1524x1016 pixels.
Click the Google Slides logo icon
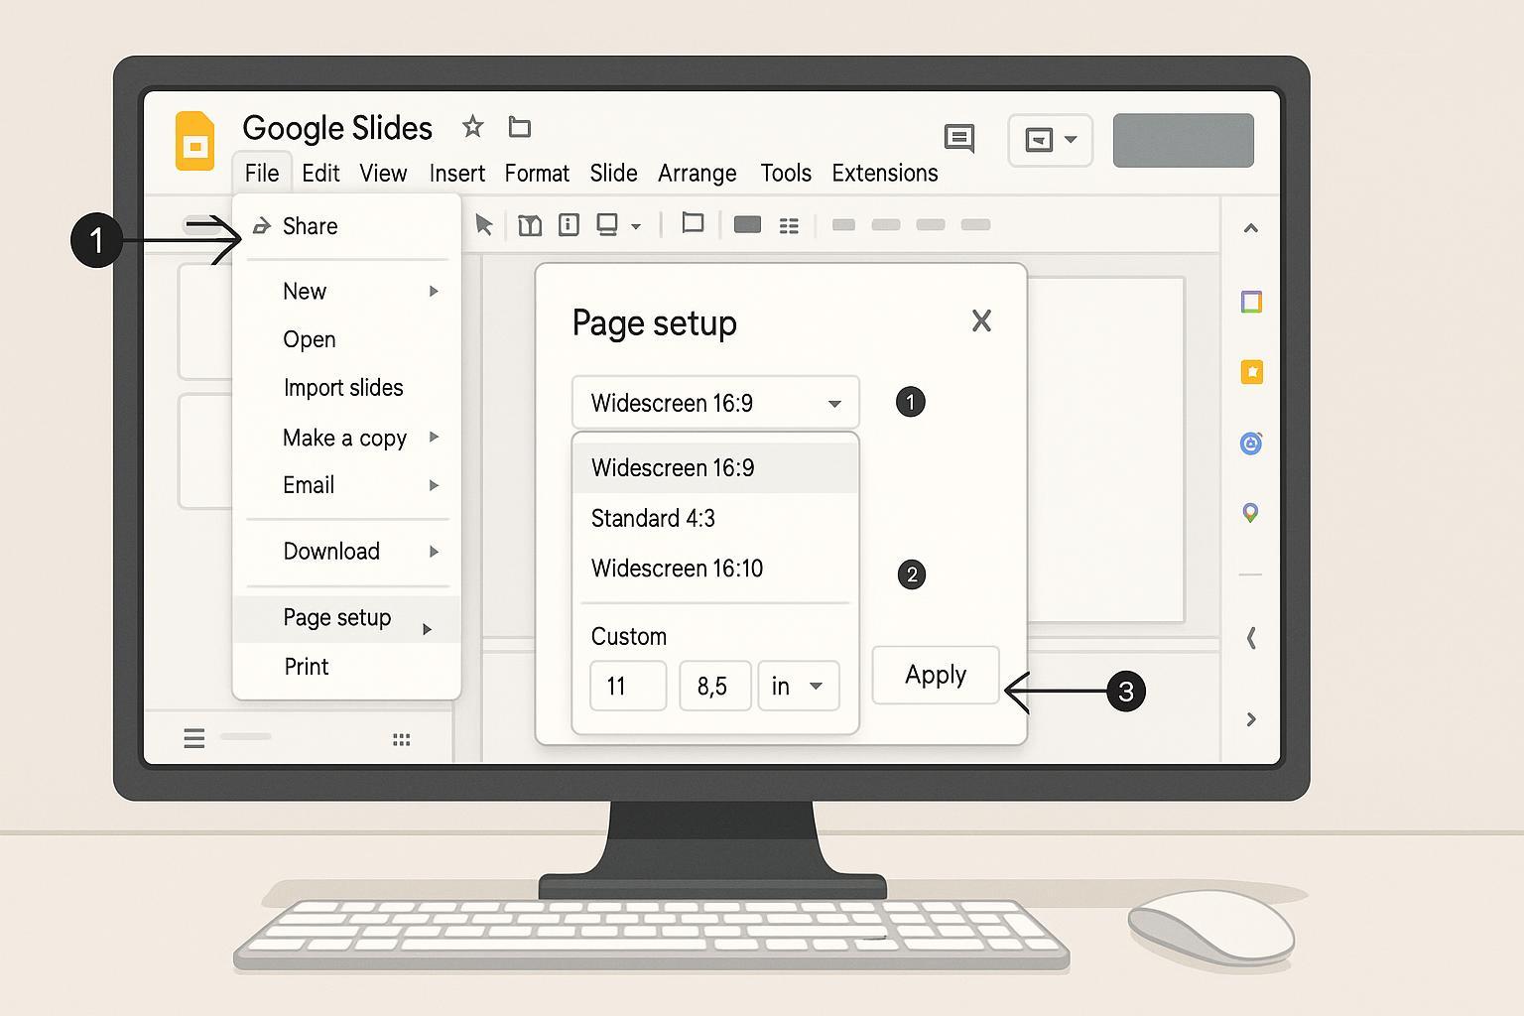[195, 142]
